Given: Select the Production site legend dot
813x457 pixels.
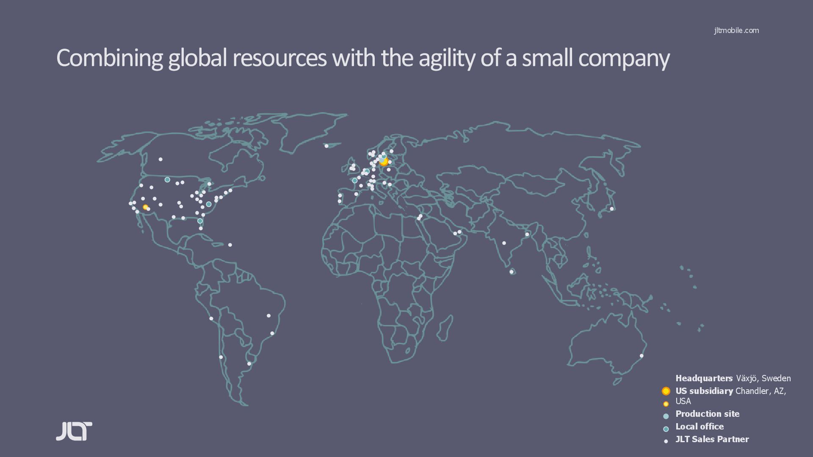Looking at the screenshot, I should 666,416.
